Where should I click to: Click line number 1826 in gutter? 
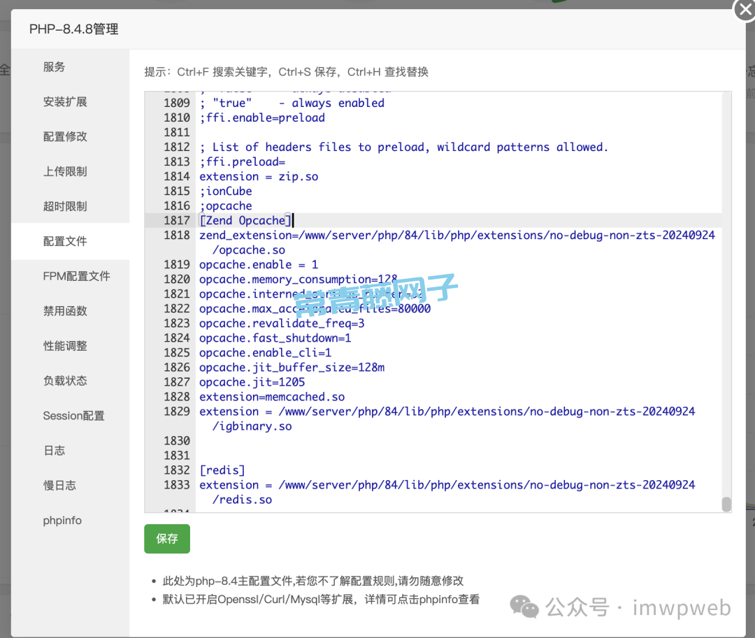click(177, 368)
